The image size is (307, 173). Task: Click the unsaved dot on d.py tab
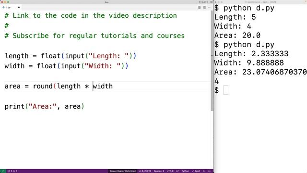click(19, 8)
